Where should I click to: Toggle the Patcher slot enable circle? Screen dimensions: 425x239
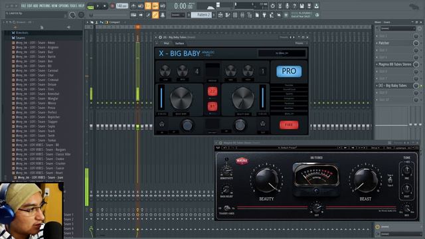[416, 43]
